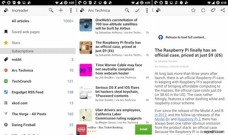Tap the Inoreader logo in the article view toolbar
228x135 pixels.
tap(158, 10)
